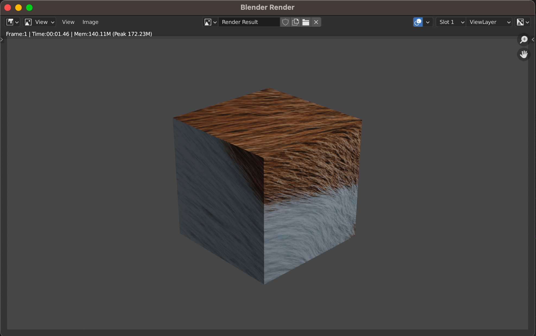Click the Render Result name field
Image resolution: width=536 pixels, height=336 pixels.
pyautogui.click(x=249, y=22)
